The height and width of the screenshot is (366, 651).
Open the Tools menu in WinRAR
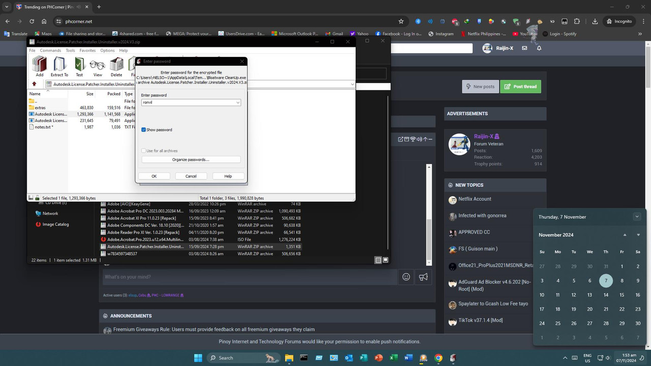(70, 50)
